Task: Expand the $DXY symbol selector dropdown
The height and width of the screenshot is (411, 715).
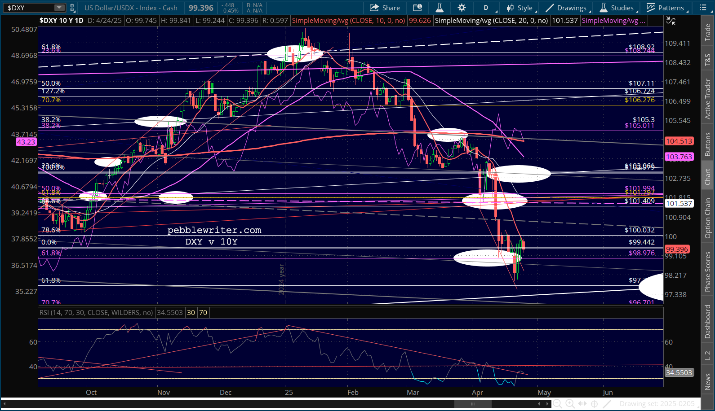Action: point(59,8)
